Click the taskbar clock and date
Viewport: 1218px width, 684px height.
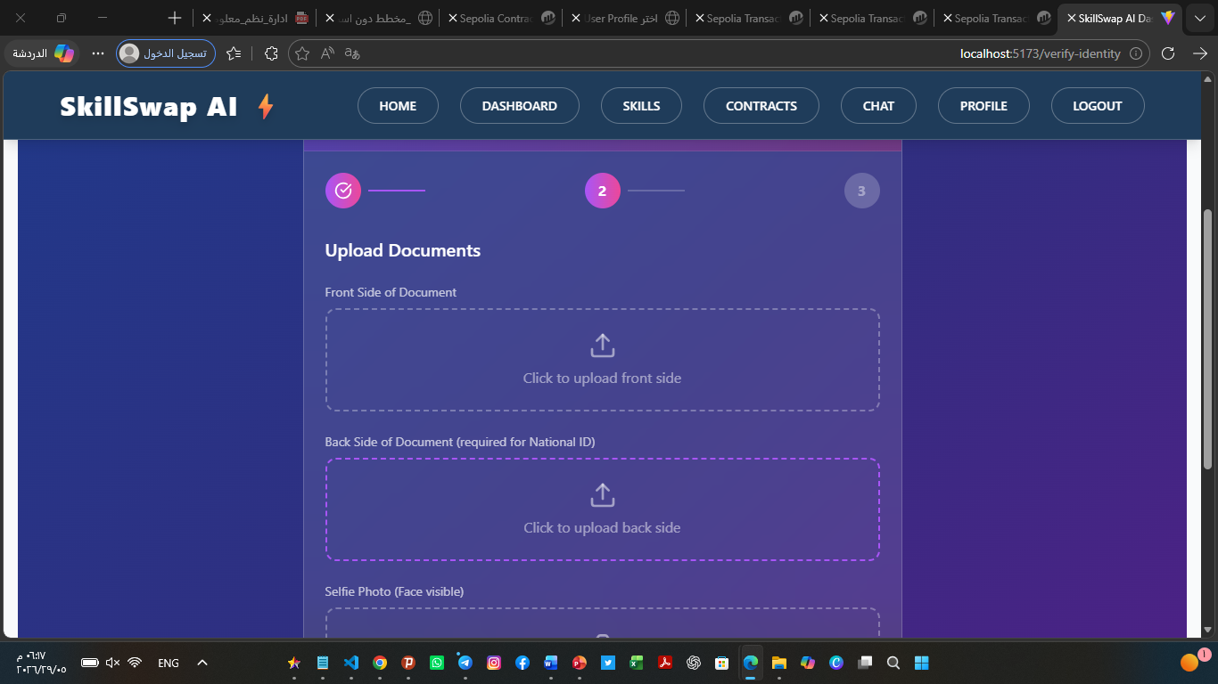click(41, 663)
